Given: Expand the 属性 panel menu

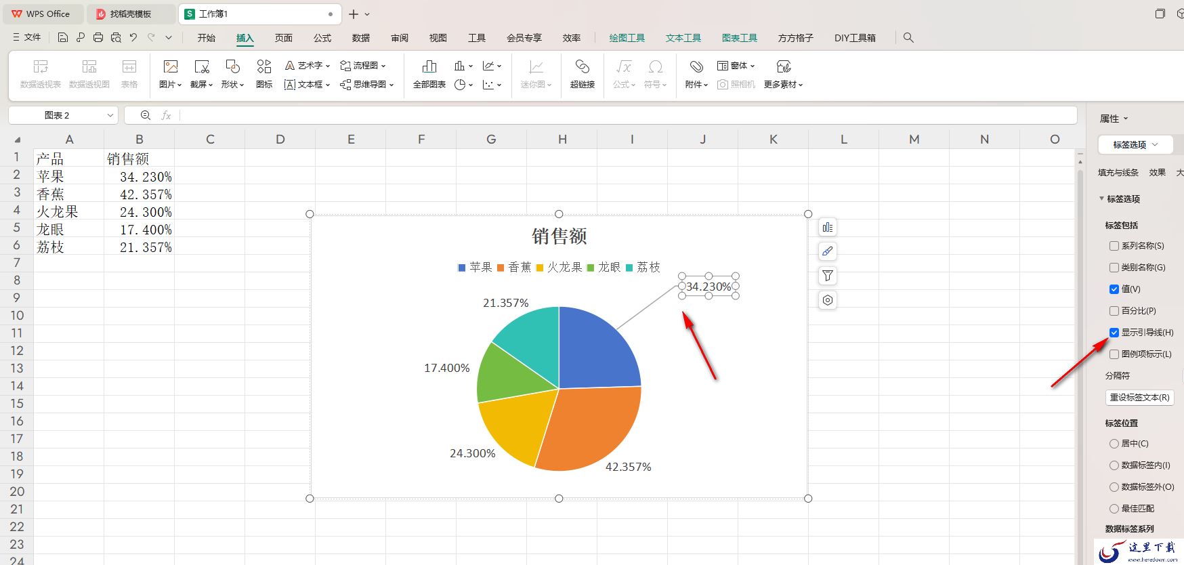Looking at the screenshot, I should pyautogui.click(x=1114, y=119).
